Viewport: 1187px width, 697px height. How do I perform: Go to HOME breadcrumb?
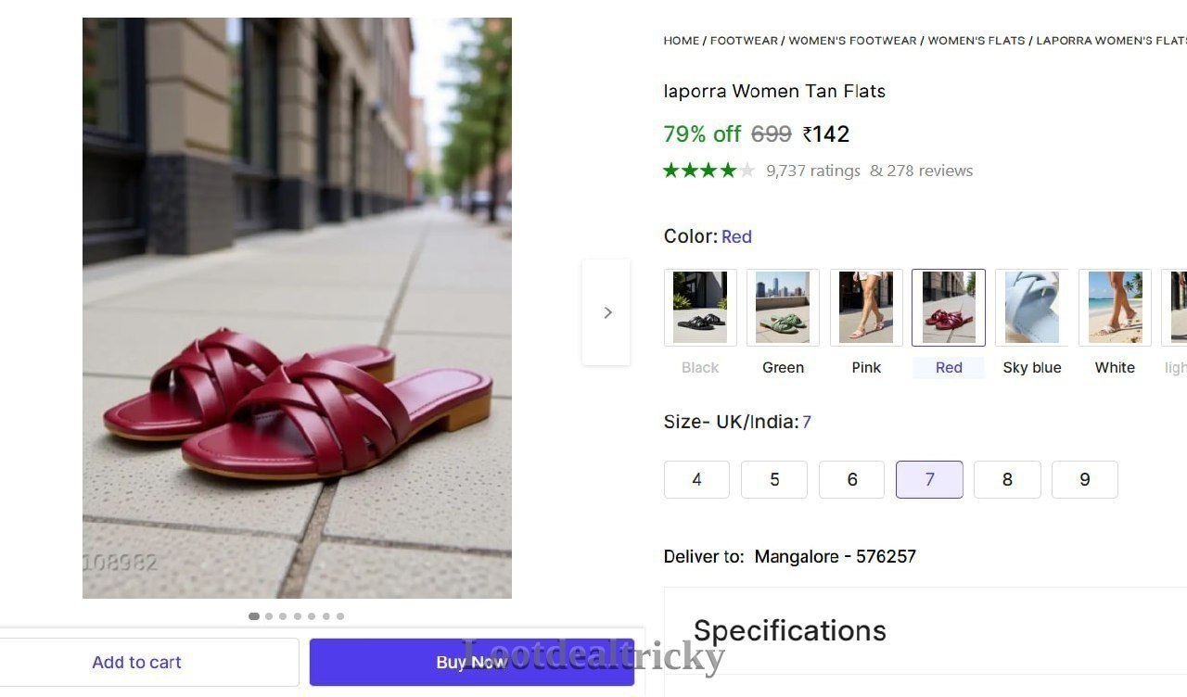[x=682, y=41]
